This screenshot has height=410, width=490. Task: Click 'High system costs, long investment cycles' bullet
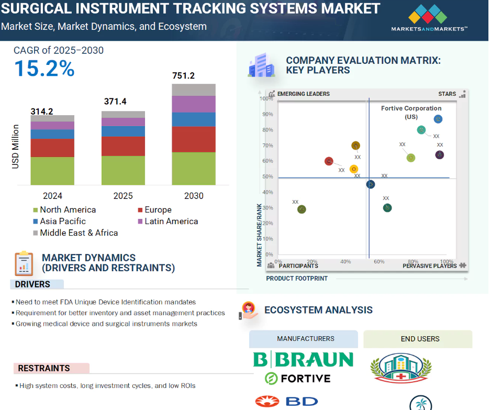click(x=107, y=386)
